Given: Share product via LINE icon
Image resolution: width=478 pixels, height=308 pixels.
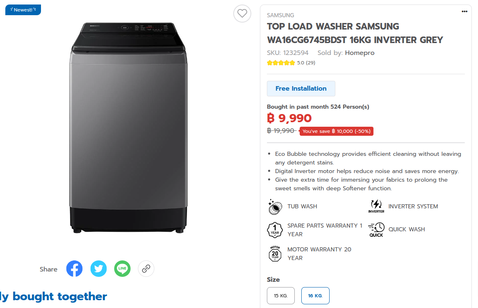Looking at the screenshot, I should coord(122,269).
